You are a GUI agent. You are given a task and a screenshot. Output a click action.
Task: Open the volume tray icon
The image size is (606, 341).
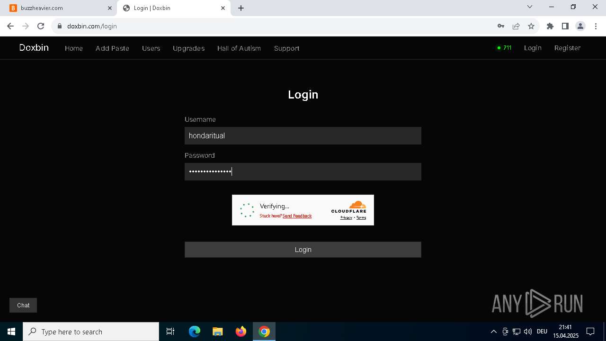528,332
